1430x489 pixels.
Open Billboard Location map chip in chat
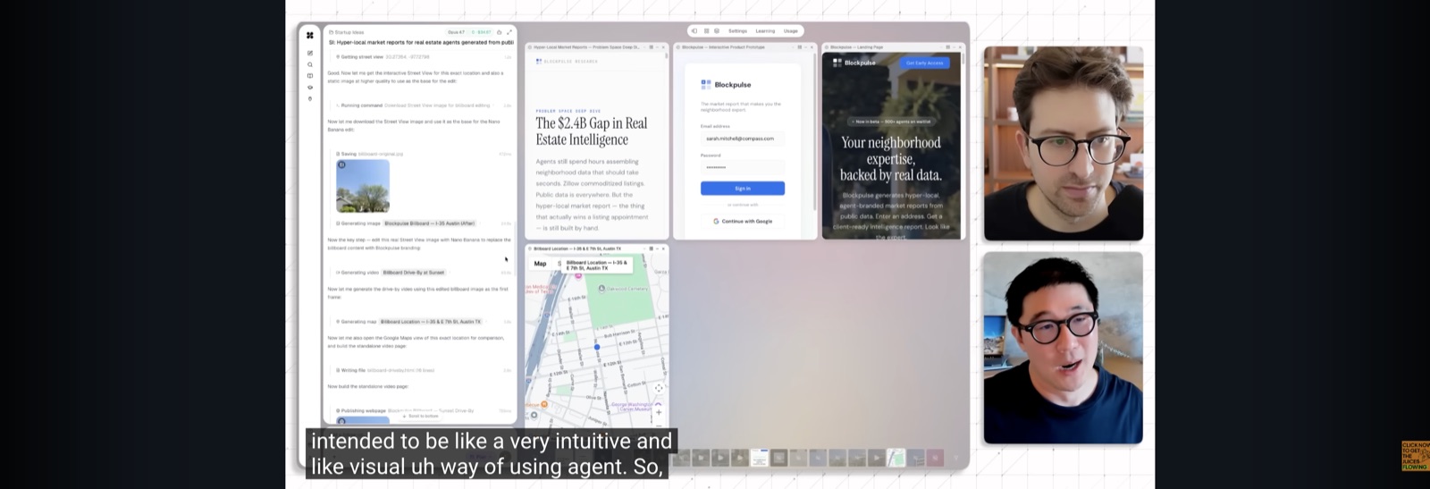click(x=431, y=322)
